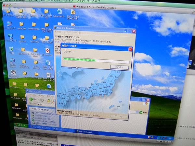Switch to the リムーバブル ディスク taskbar button
Image resolution: width=195 pixels, height=146 pixels.
40,127
